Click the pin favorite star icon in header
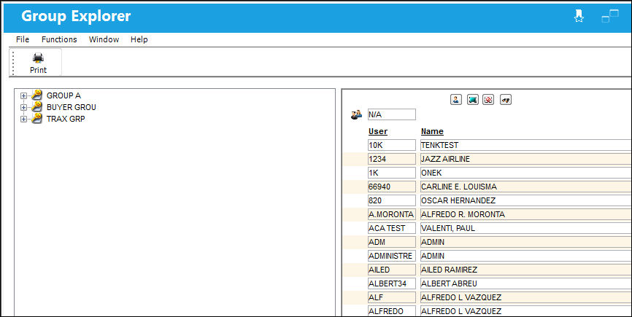This screenshot has width=632, height=317. (x=579, y=16)
